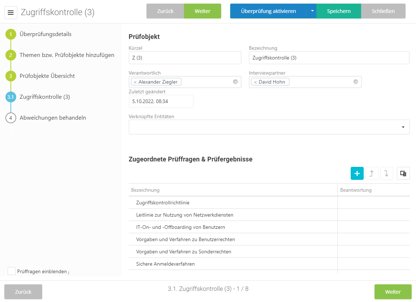
Task: Enable the Prüffragen einblenden checkbox
Action: [12, 271]
